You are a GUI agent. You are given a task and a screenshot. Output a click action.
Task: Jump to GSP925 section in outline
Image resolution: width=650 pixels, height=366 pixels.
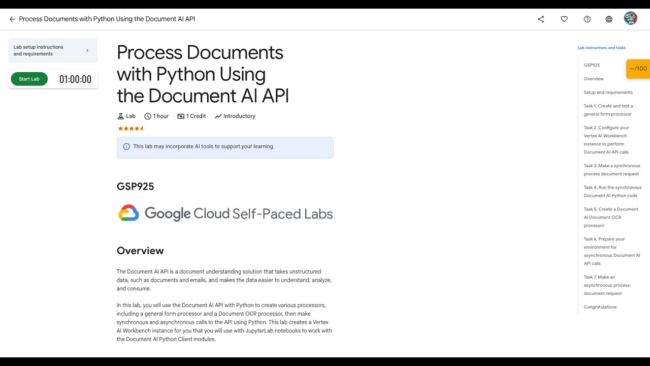coord(592,65)
